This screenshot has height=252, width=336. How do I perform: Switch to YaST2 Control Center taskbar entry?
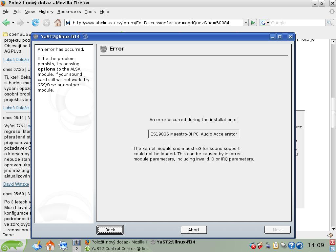tap(116, 249)
